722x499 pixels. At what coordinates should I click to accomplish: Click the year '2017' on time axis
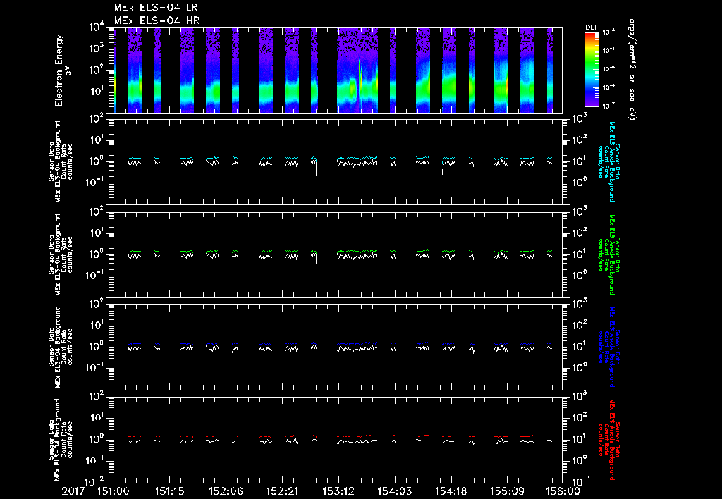tap(73, 492)
